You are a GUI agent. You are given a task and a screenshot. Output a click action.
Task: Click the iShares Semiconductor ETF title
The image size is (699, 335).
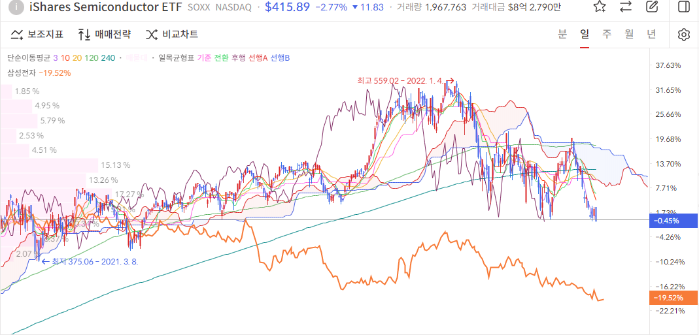pos(106,7)
